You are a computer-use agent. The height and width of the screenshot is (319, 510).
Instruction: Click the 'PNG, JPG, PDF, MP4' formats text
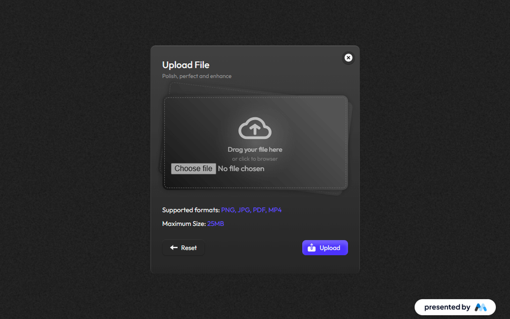point(251,210)
